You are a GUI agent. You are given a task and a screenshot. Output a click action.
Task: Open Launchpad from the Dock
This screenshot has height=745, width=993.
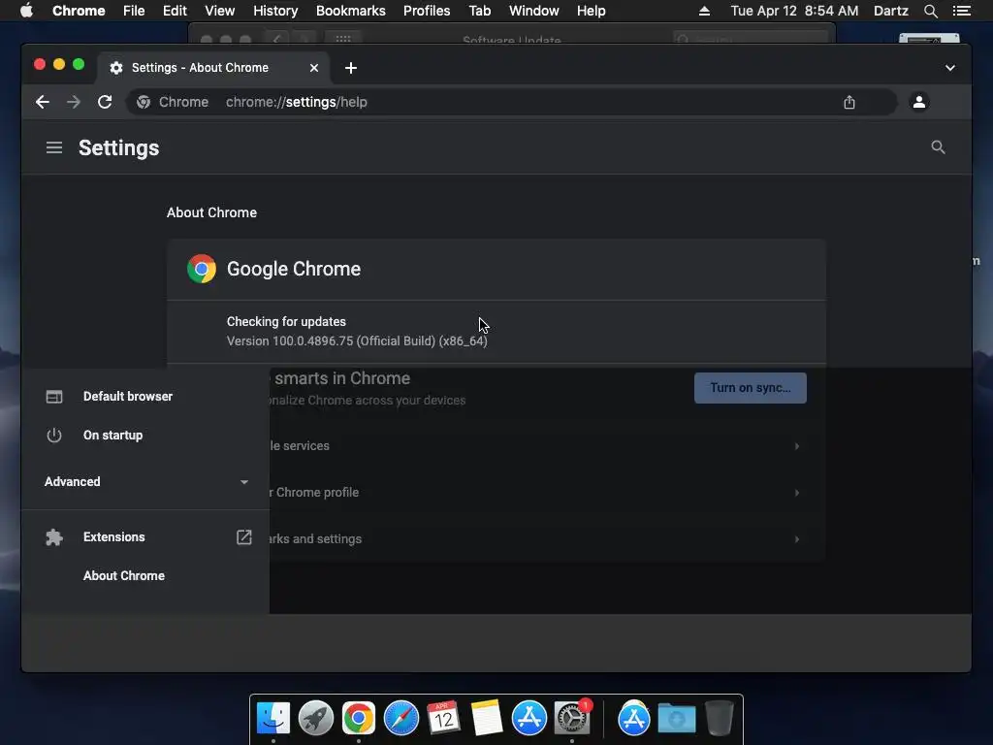pos(316,719)
